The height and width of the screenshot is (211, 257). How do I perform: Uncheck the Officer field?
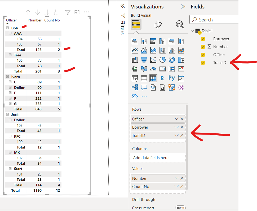pyautogui.click(x=203, y=55)
